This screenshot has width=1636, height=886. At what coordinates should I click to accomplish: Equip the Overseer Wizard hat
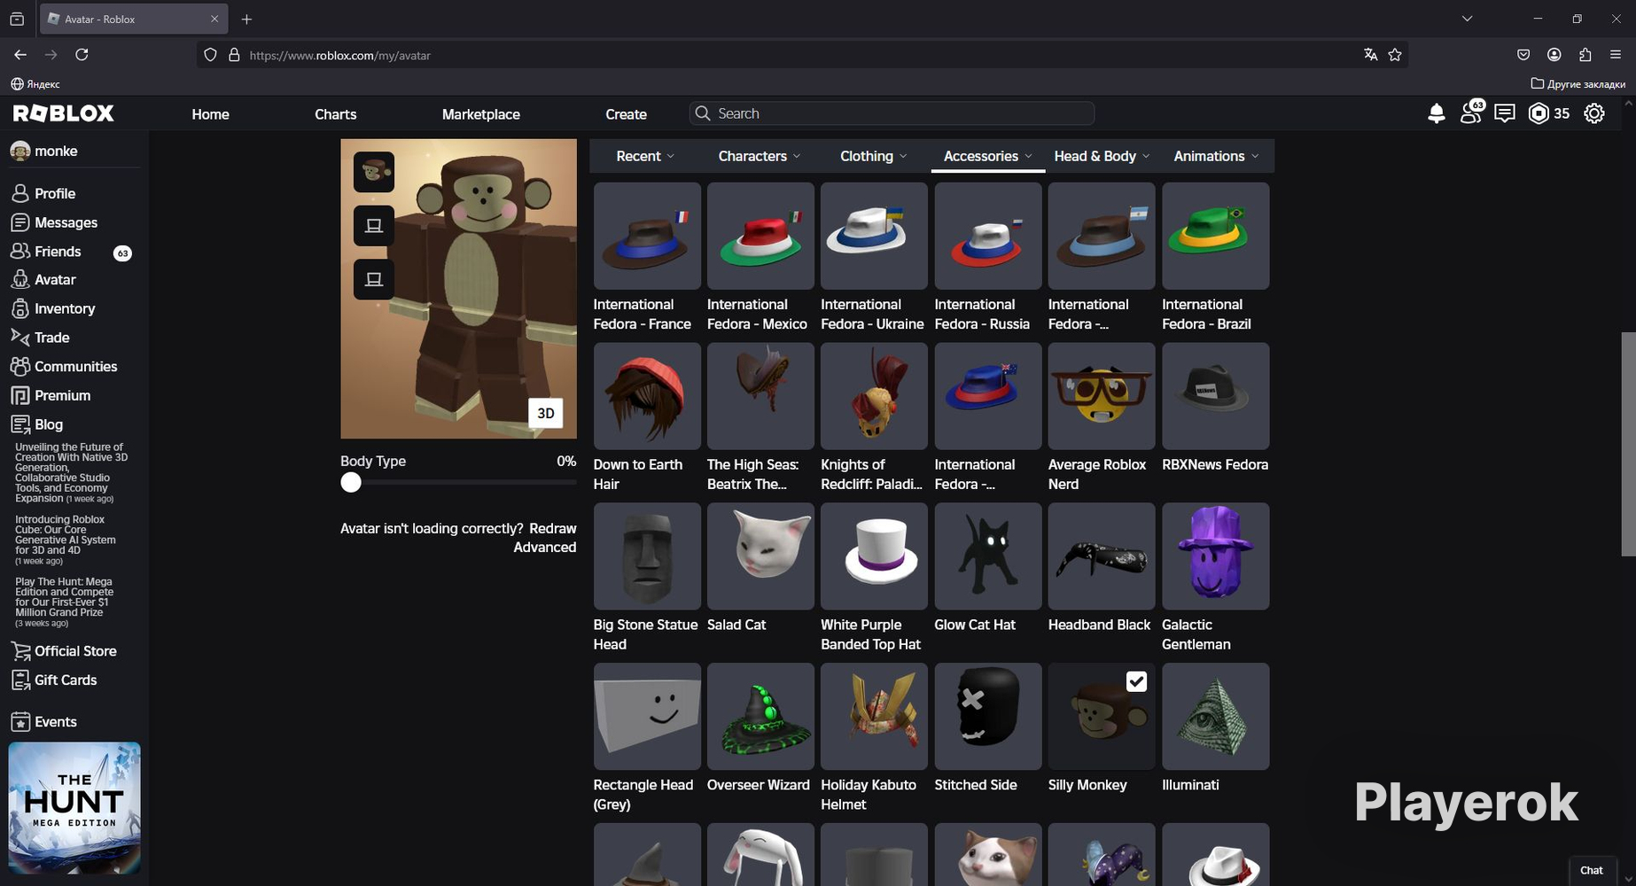(760, 716)
